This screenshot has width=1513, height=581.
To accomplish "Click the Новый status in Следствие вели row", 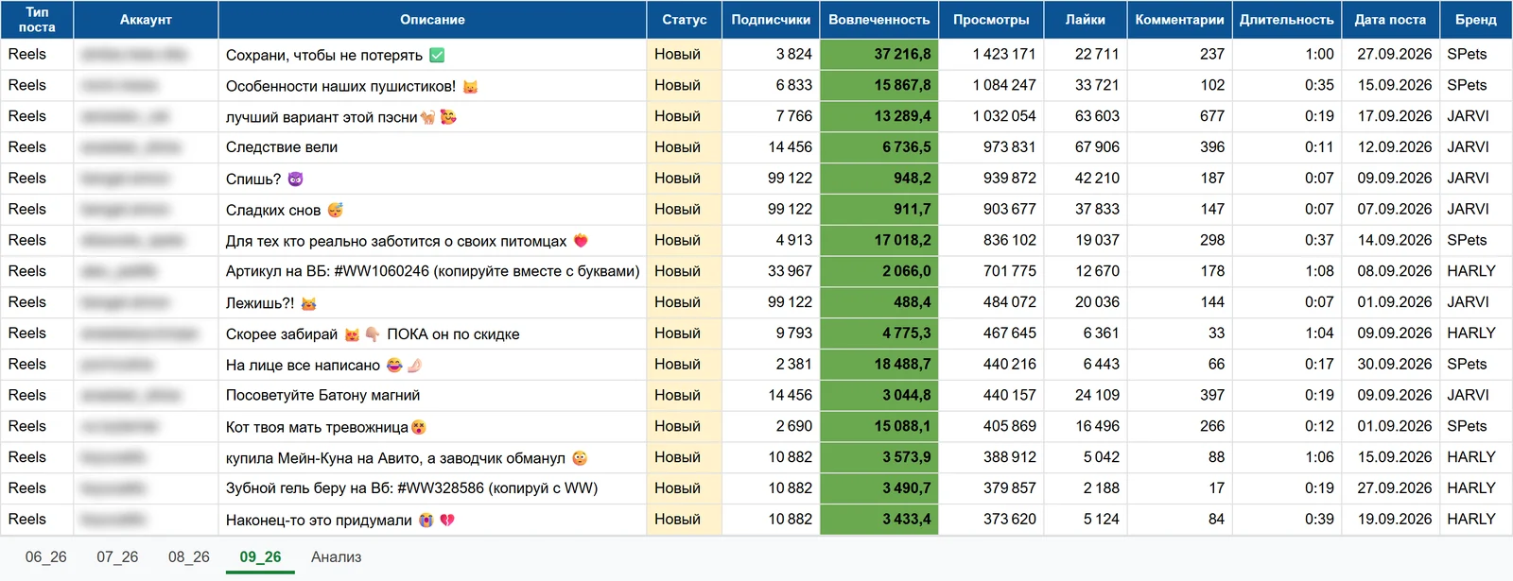I will [677, 147].
